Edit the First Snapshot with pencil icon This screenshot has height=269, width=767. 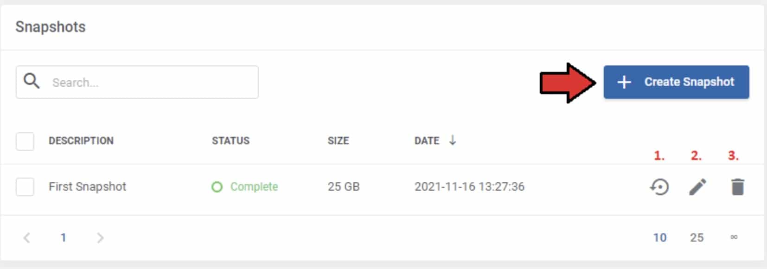pos(697,187)
